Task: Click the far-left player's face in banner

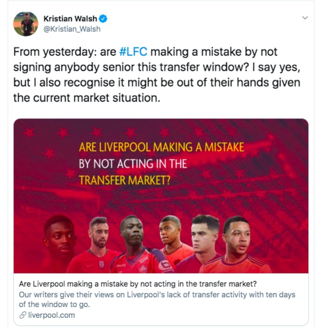Action: 60,238
